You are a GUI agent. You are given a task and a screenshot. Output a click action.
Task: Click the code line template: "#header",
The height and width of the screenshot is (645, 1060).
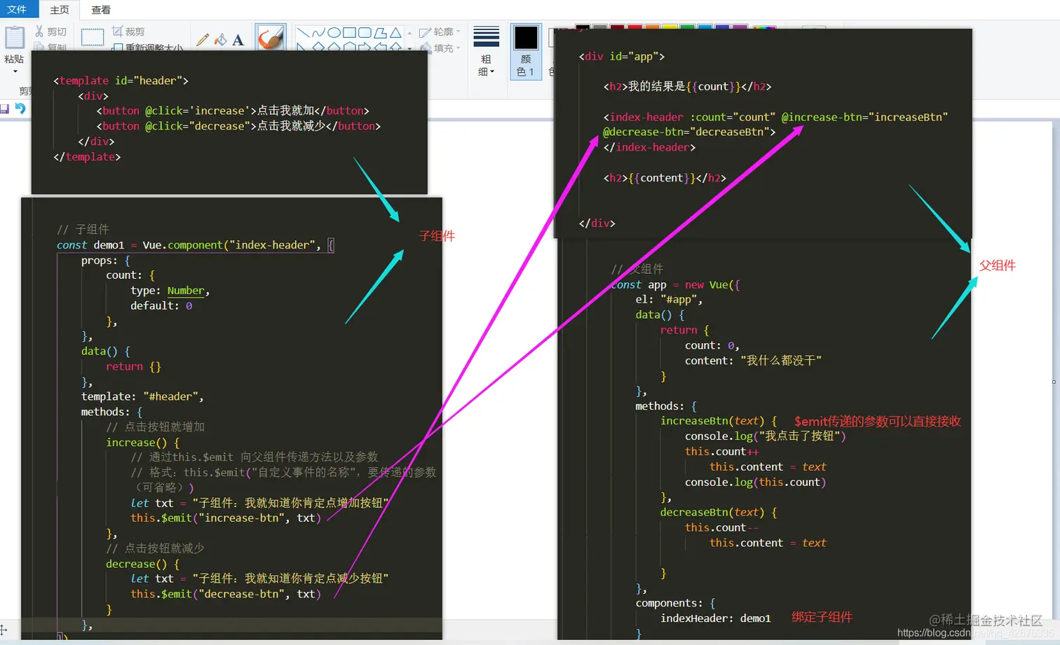pyautogui.click(x=142, y=396)
